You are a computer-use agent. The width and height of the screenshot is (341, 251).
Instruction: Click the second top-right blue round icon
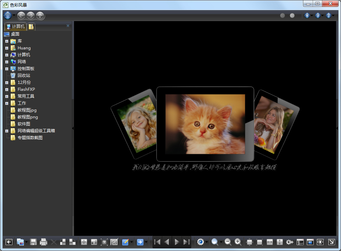318,16
